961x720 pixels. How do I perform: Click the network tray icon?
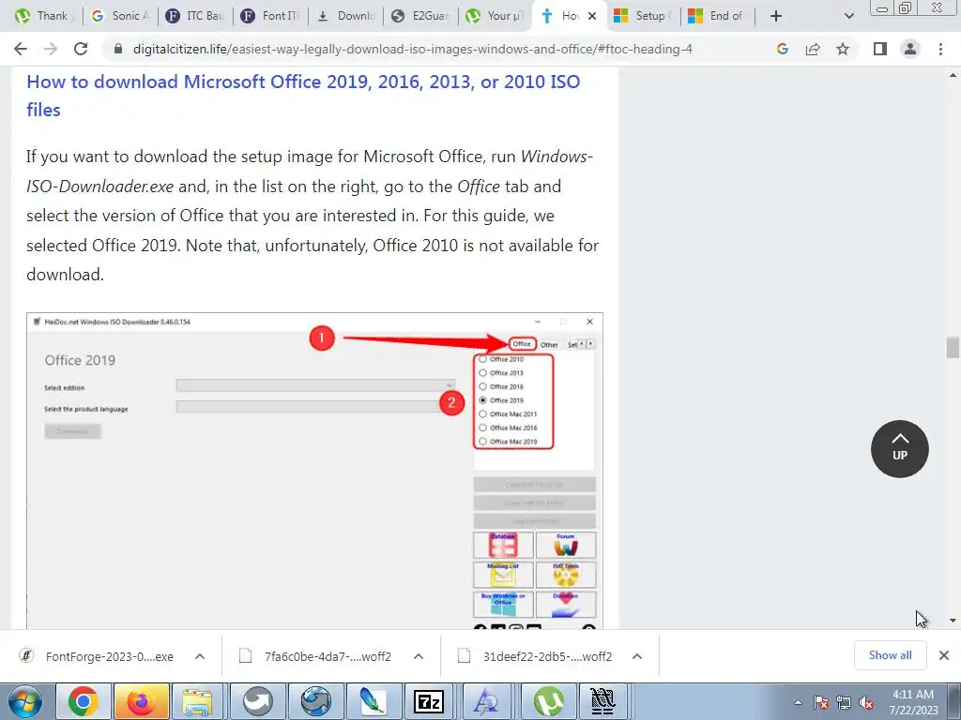pyautogui.click(x=844, y=702)
